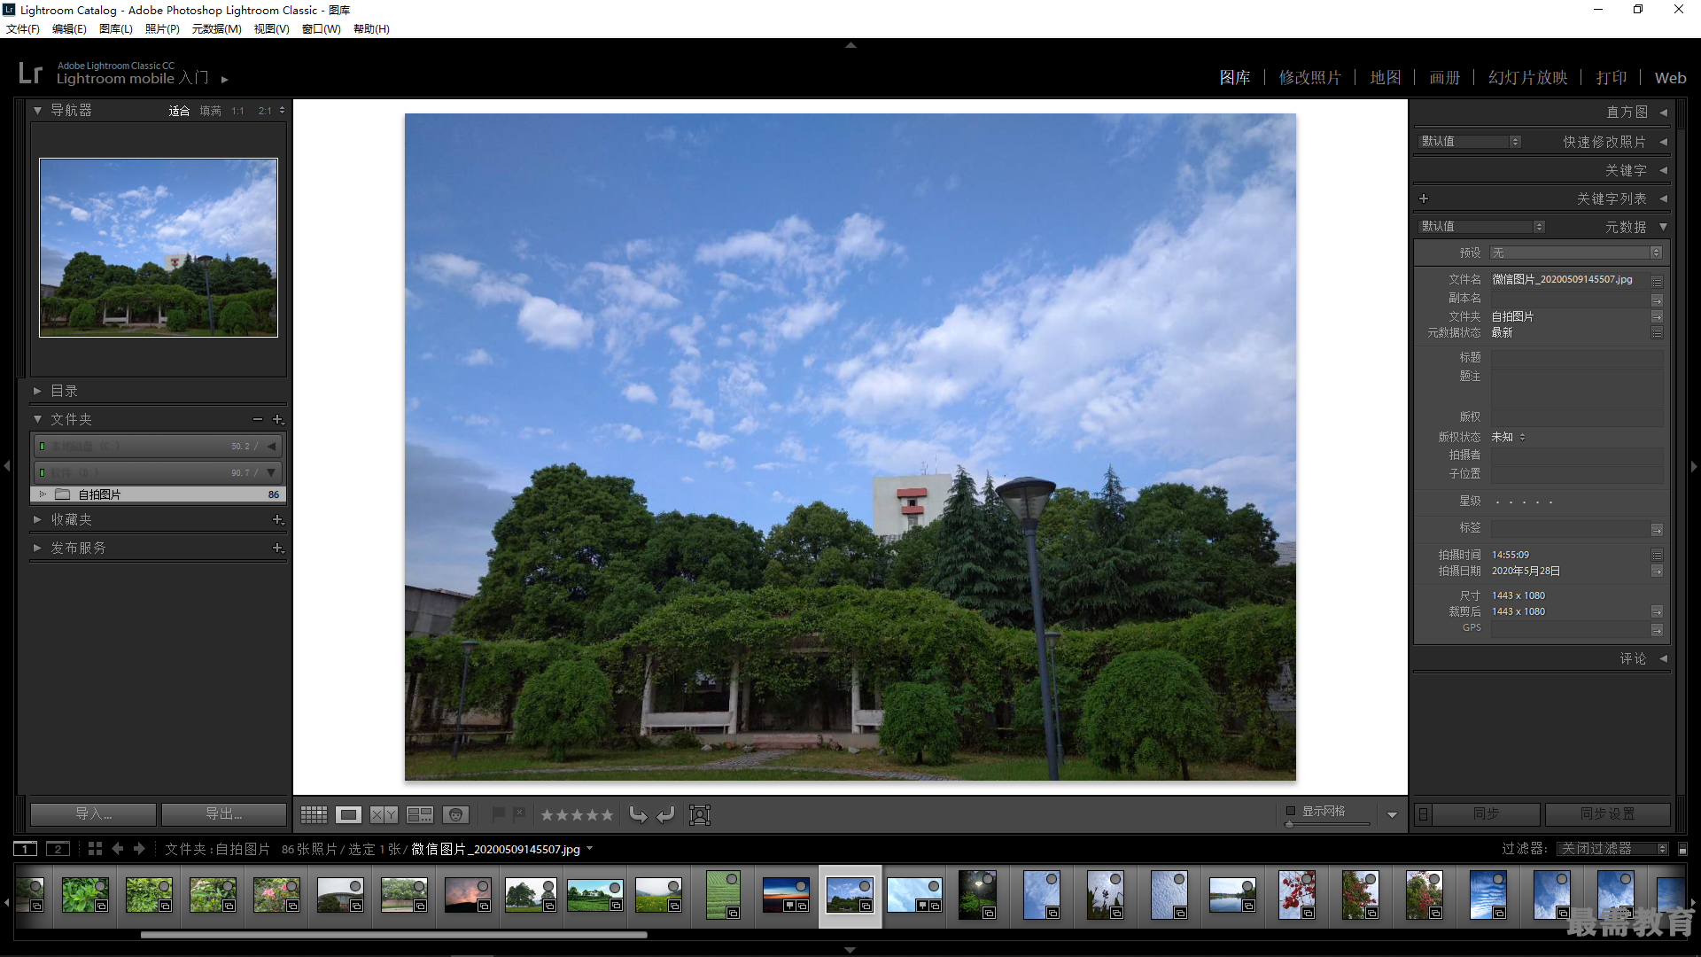This screenshot has width=1701, height=957.
Task: Remove folder with minus icon
Action: [258, 419]
